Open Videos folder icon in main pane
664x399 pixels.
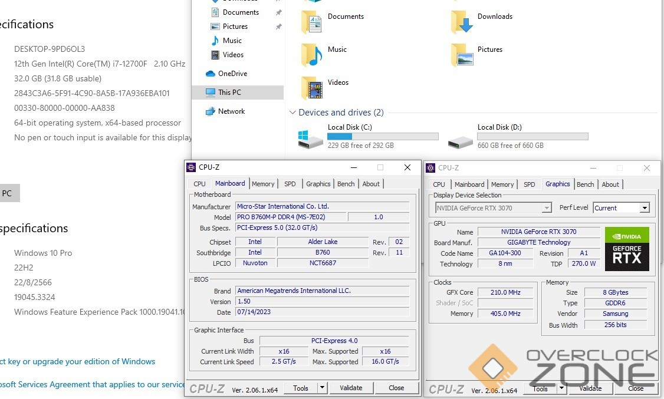click(312, 88)
